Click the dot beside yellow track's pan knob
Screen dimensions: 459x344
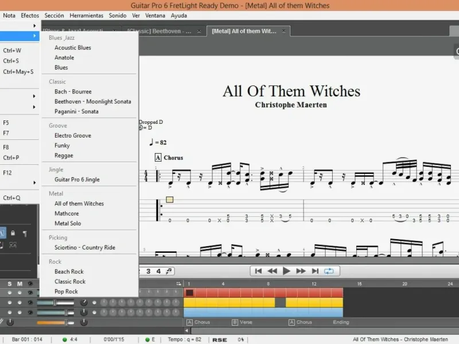94,303
